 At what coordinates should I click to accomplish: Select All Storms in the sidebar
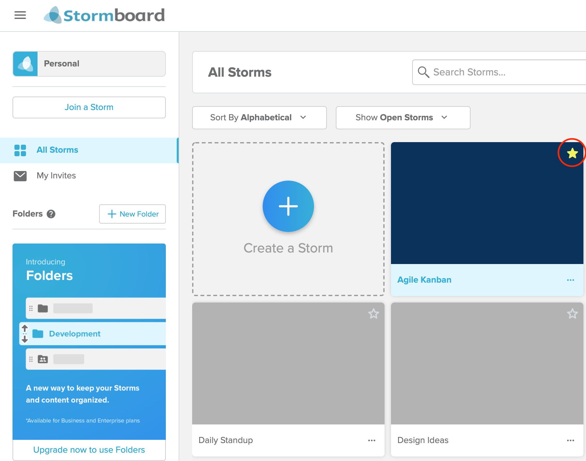89,150
